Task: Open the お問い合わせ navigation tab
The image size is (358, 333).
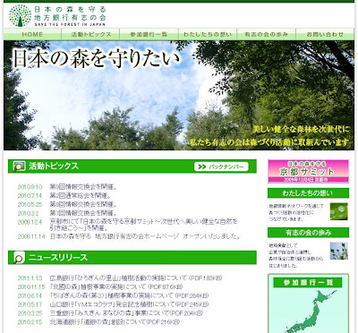Action: [325, 34]
